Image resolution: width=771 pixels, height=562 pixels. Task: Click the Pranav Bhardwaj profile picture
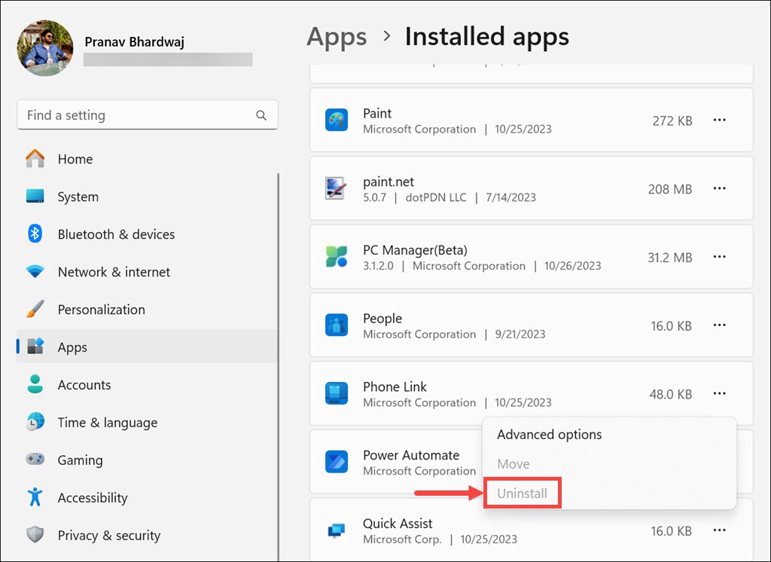click(x=45, y=48)
